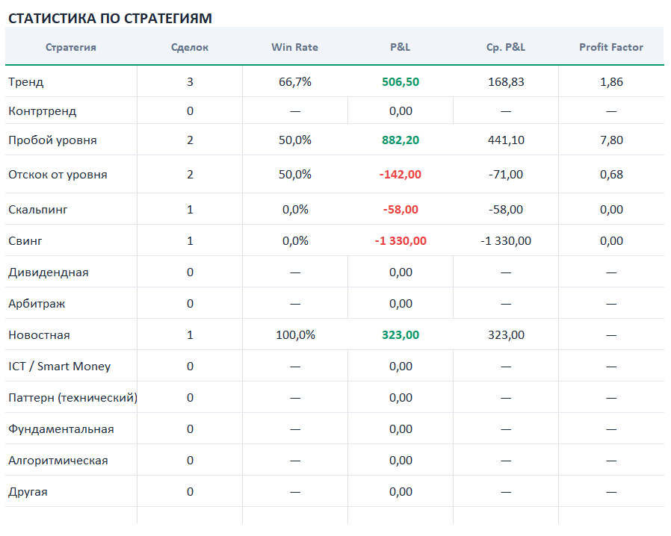Viewport: 671px width, 536px height.
Task: Click the Win Rate column header
Action: [295, 47]
